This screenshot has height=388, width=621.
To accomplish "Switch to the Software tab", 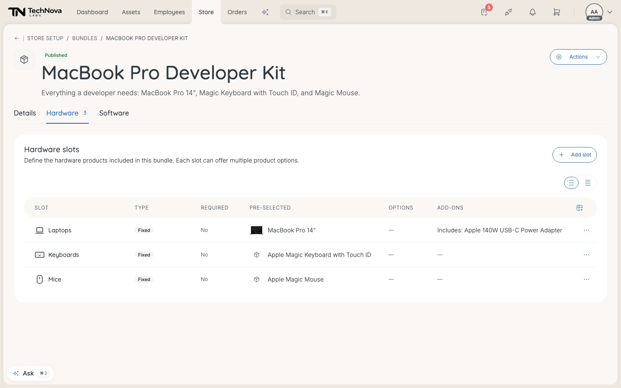I will click(114, 113).
